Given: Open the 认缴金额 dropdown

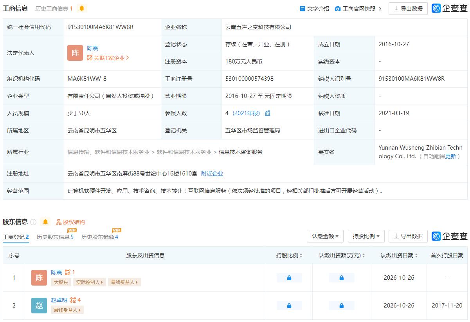Looking at the screenshot, I should 325,236.
